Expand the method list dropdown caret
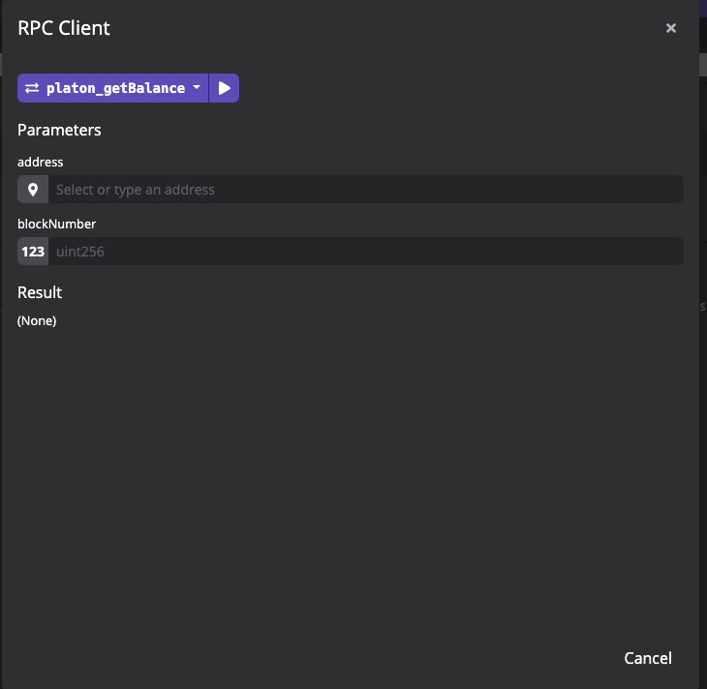Viewport: 707px width, 689px height. click(x=197, y=88)
